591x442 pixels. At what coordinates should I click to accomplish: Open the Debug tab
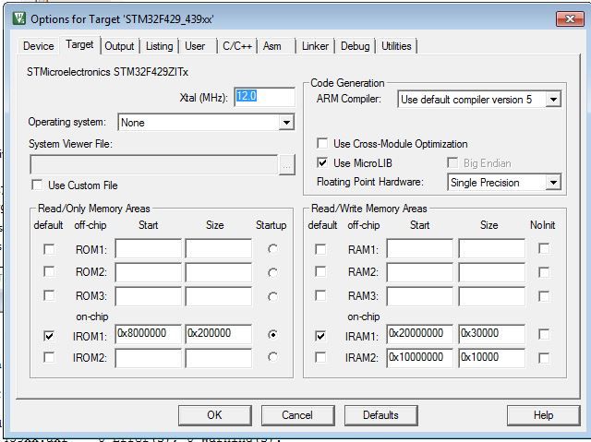[x=355, y=46]
